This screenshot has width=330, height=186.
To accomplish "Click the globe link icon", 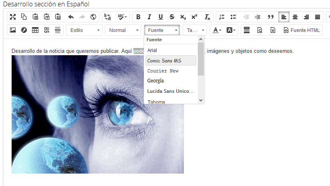I will click(93, 17).
